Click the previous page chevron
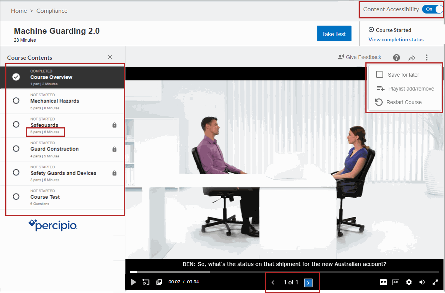This screenshot has width=445, height=293. coord(273,282)
